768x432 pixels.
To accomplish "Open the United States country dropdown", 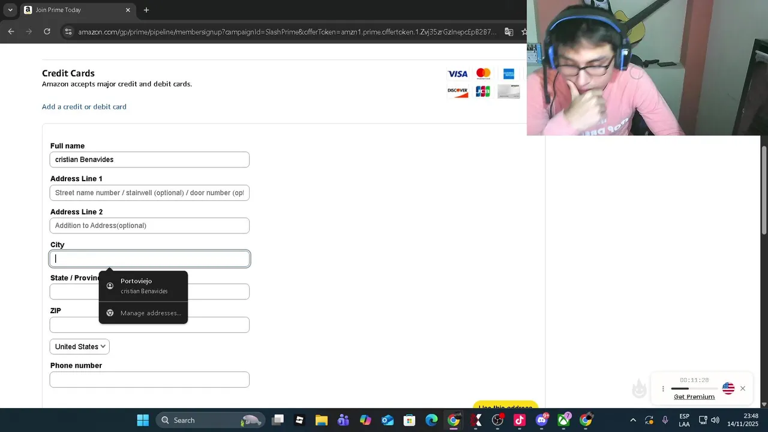I will [80, 347].
